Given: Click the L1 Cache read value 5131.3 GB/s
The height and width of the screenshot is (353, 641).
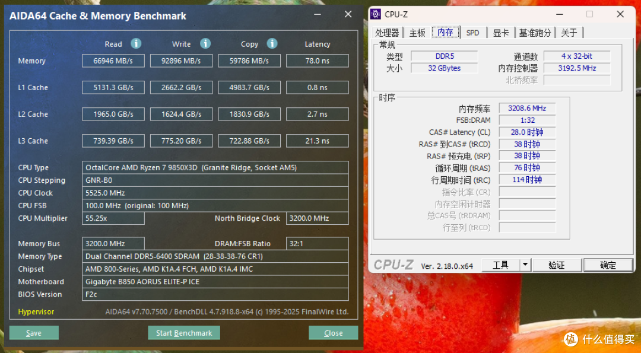Looking at the screenshot, I should pos(113,87).
